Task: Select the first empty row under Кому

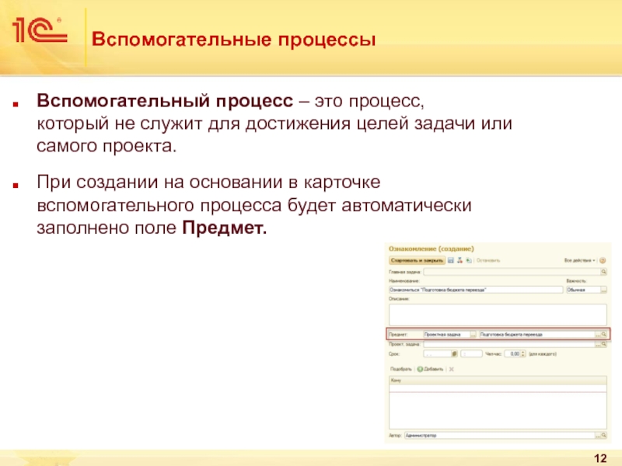Action: tap(498, 388)
